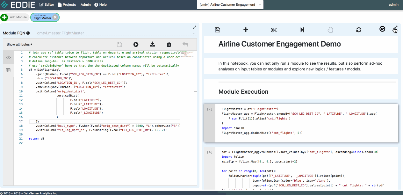The image size is (403, 195).
Task: Download the module using the download icon
Action: (x=152, y=45)
